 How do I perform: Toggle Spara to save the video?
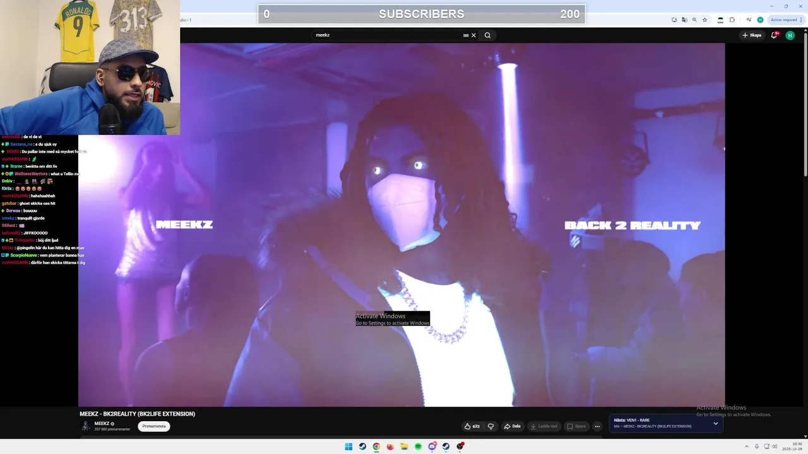point(576,426)
